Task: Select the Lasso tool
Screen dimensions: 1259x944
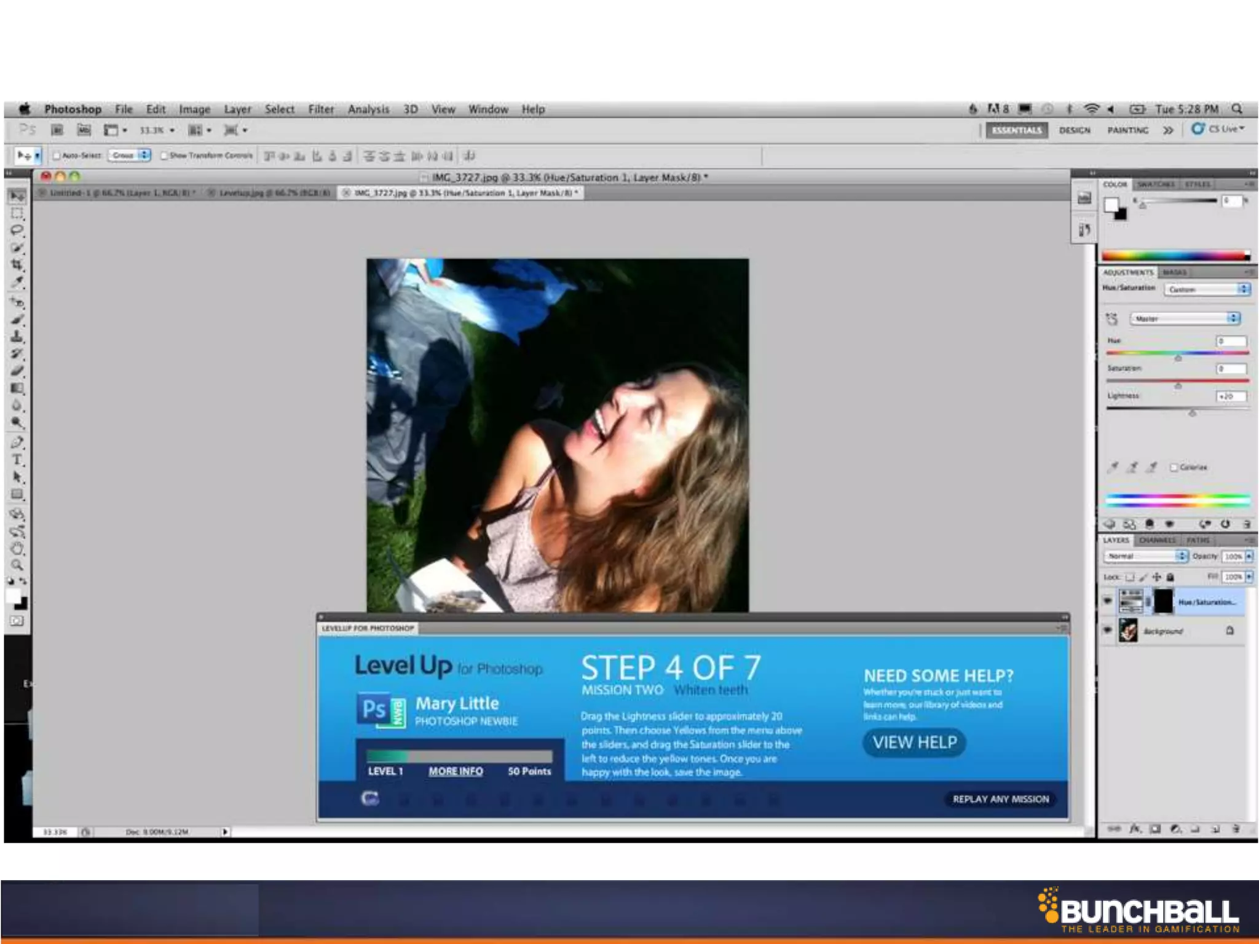Action: tap(17, 230)
